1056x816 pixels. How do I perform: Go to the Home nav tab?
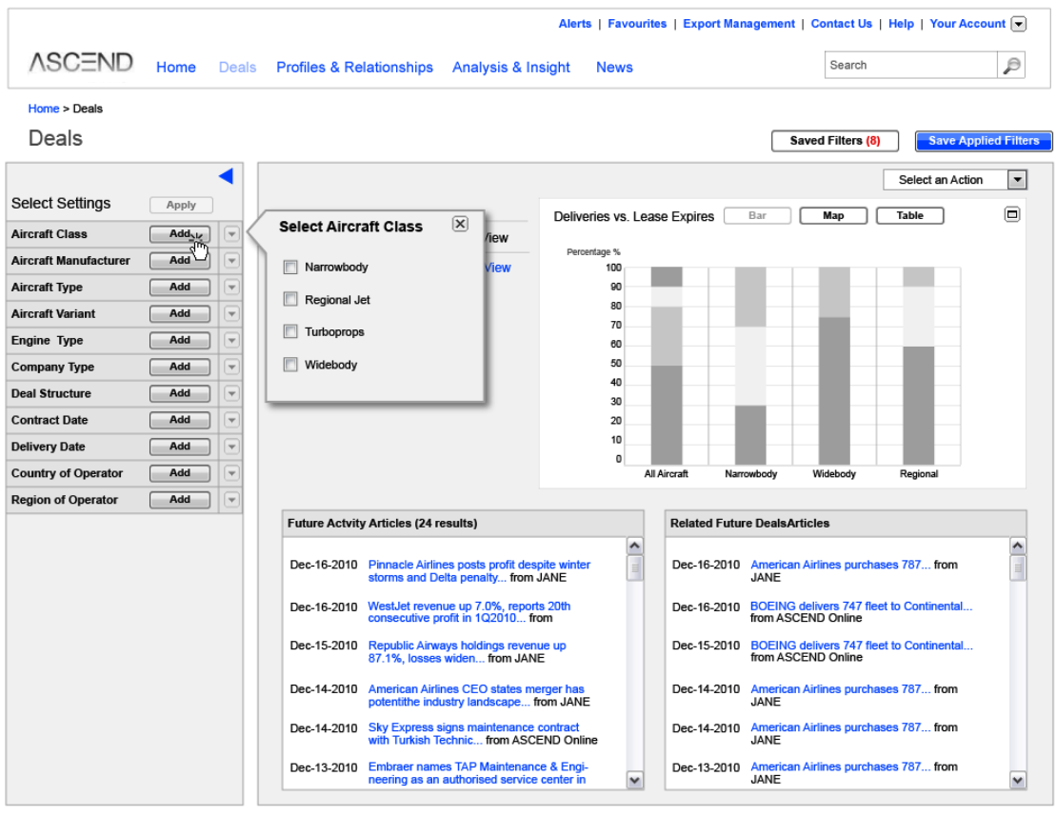point(176,68)
